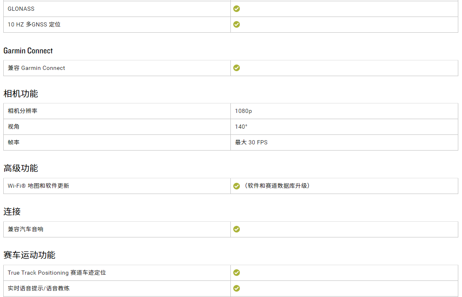Click the Wi-Fi 地图和软件更新 checkmark icon
This screenshot has width=462, height=297.
click(x=236, y=186)
